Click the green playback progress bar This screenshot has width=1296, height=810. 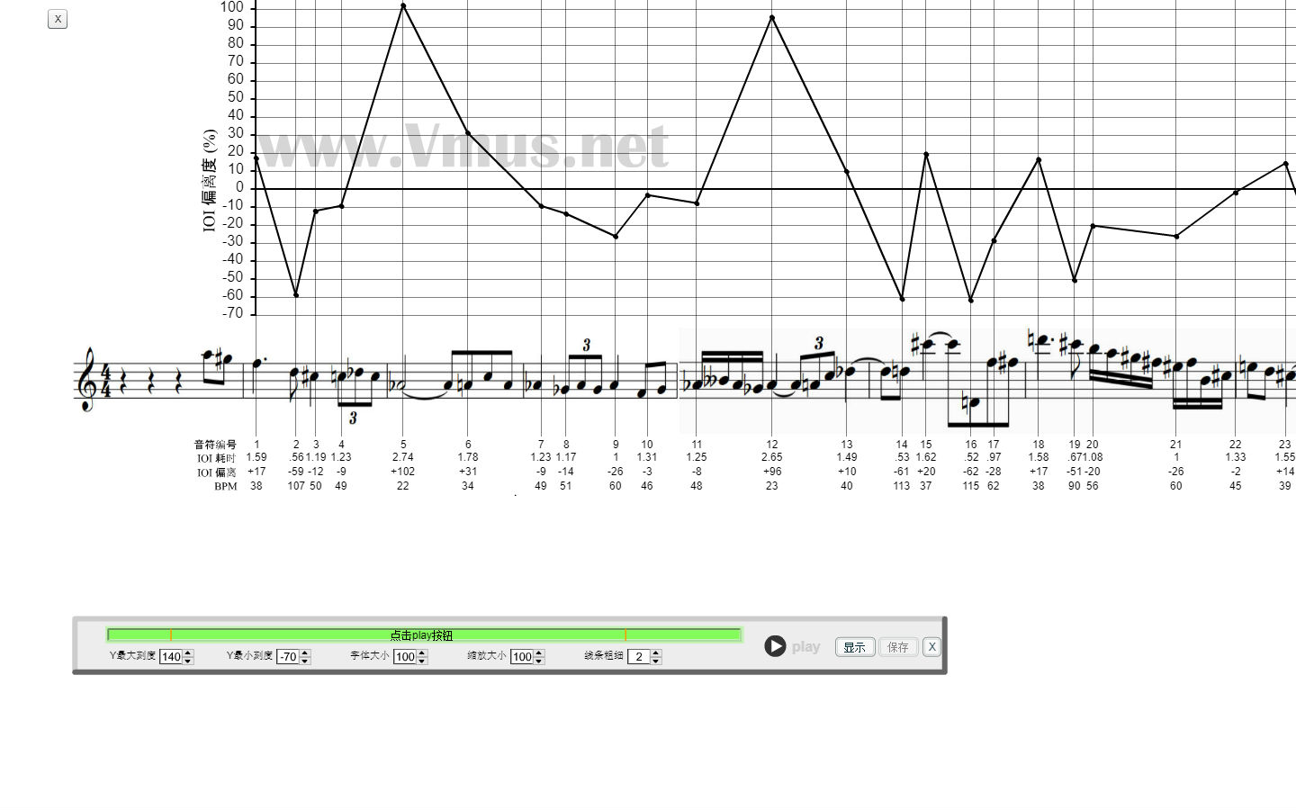423,635
